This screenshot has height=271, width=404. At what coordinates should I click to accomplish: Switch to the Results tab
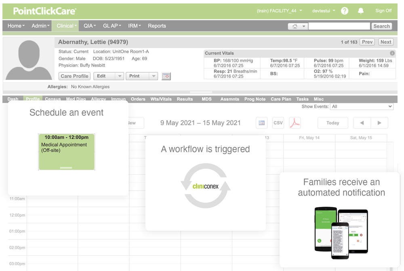[x=185, y=99]
